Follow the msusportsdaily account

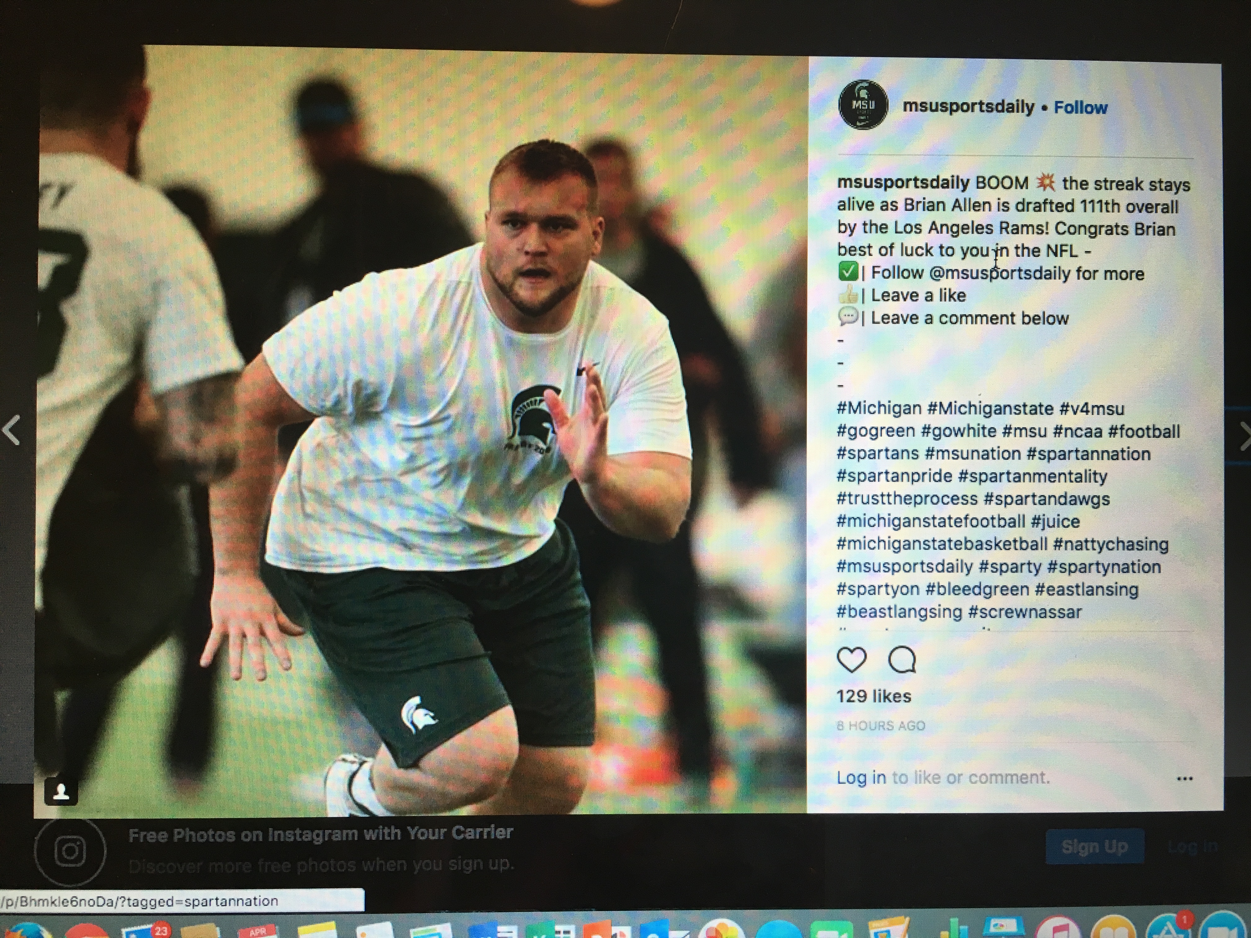point(1080,107)
